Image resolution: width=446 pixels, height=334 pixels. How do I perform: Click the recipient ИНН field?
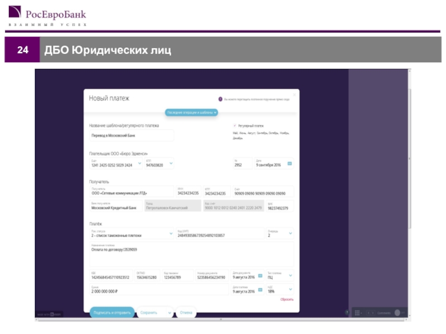point(188,191)
